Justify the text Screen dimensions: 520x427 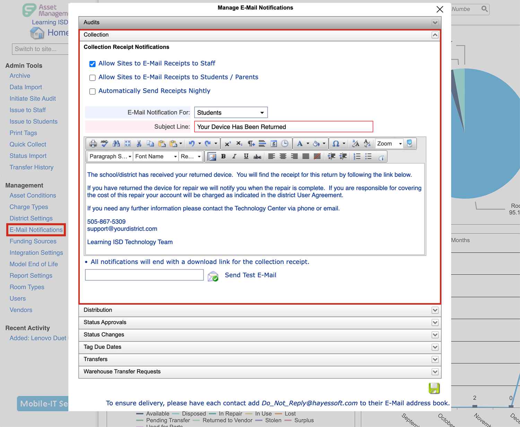coord(306,156)
